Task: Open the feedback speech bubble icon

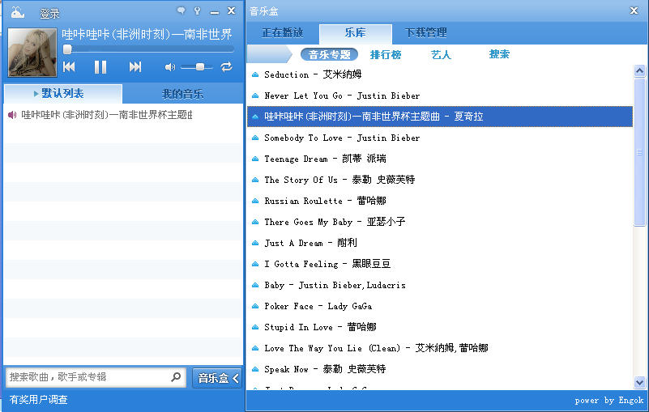Action: point(181,11)
